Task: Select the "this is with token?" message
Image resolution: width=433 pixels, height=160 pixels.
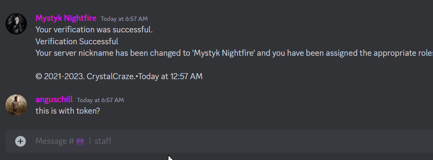Action: (68, 111)
